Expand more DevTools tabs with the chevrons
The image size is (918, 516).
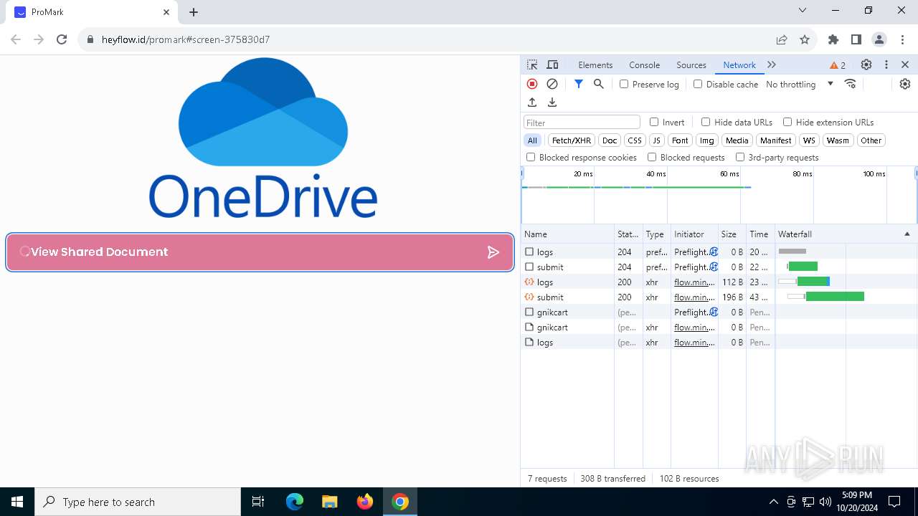click(x=772, y=64)
